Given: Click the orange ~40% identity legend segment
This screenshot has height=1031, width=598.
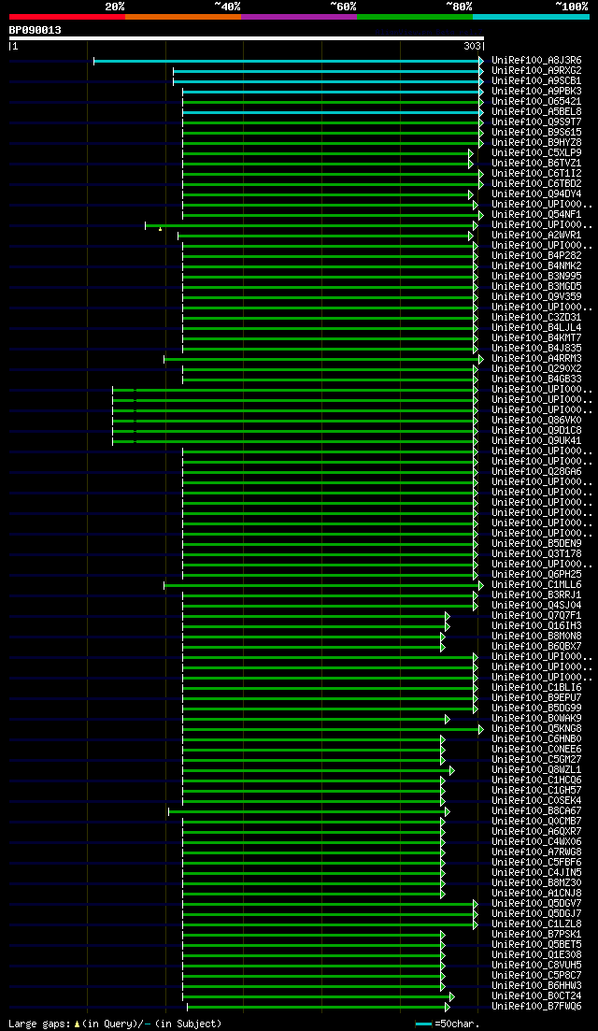Looking at the screenshot, I should [183, 17].
